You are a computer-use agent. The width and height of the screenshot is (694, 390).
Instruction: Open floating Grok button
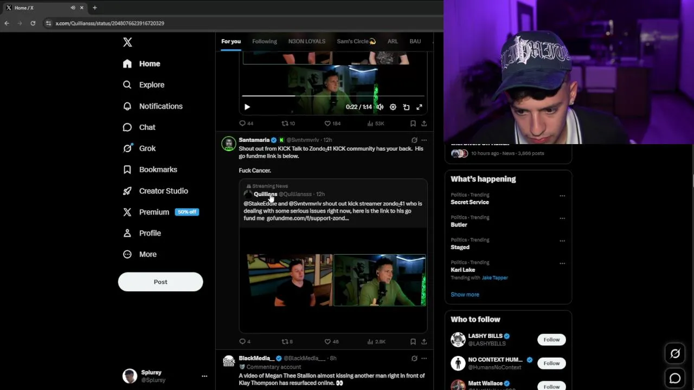pos(675,354)
